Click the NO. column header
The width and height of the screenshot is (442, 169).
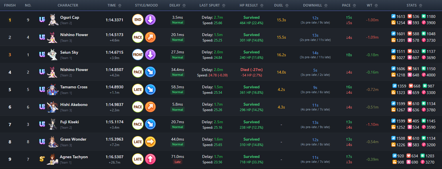click(x=28, y=5)
